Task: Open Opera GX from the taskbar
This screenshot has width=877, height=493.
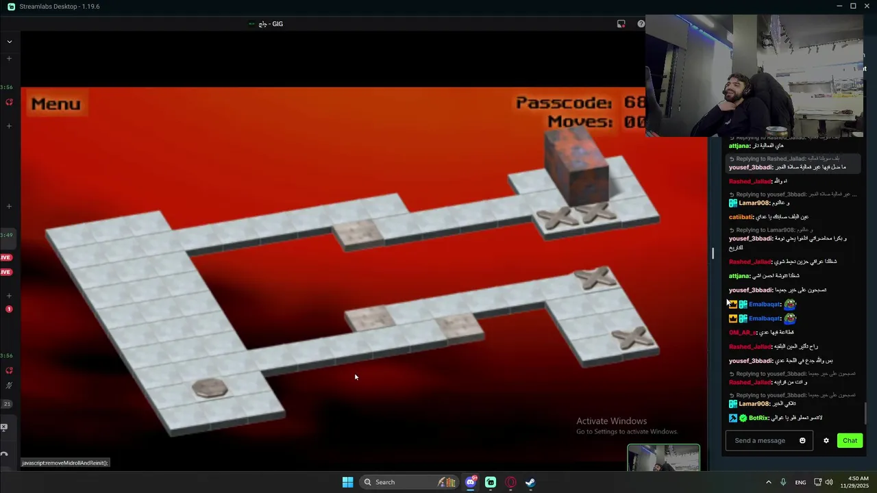Action: [x=510, y=482]
